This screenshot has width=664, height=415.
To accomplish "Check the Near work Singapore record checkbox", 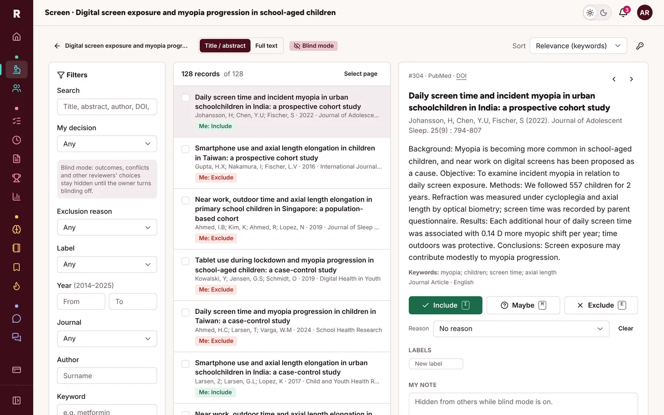I will pyautogui.click(x=185, y=200).
